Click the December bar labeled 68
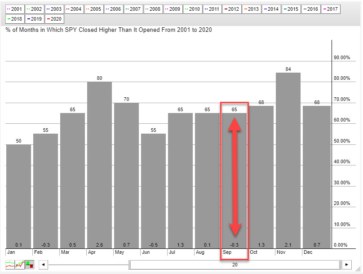Image resolution: width=363 pixels, height=274 pixels. coord(317,177)
